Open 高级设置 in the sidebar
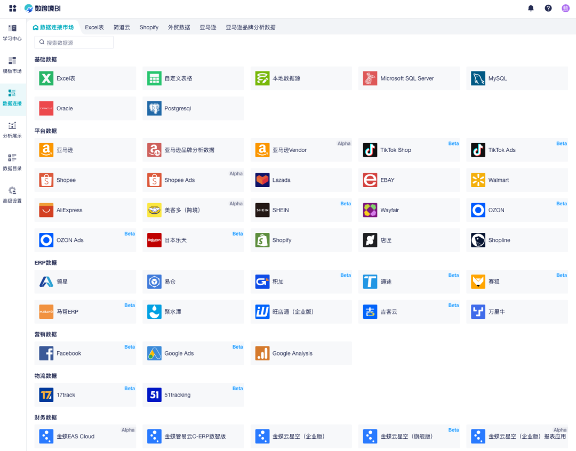 click(x=12, y=195)
